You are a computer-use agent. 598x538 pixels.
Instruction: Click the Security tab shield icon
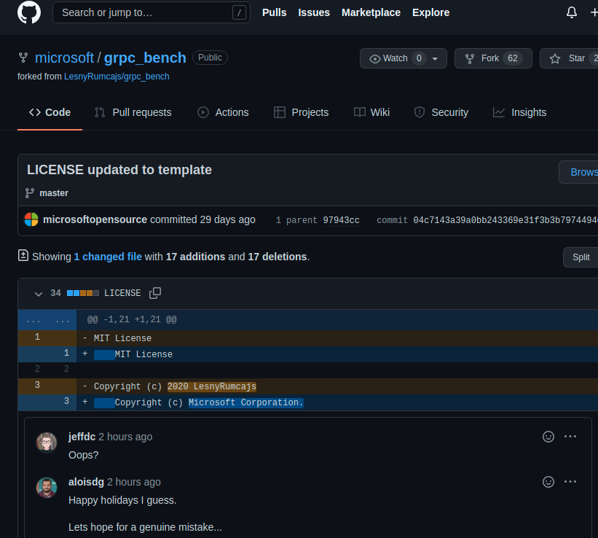[x=420, y=112]
